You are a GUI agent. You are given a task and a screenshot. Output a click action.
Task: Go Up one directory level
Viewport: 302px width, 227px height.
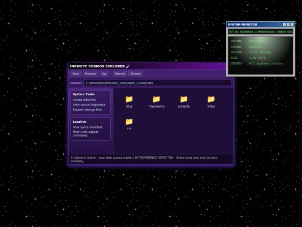[x=103, y=73]
